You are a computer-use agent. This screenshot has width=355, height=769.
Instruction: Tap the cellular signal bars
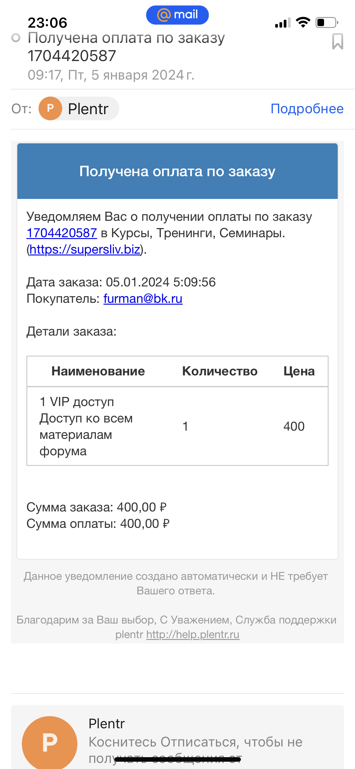click(283, 23)
